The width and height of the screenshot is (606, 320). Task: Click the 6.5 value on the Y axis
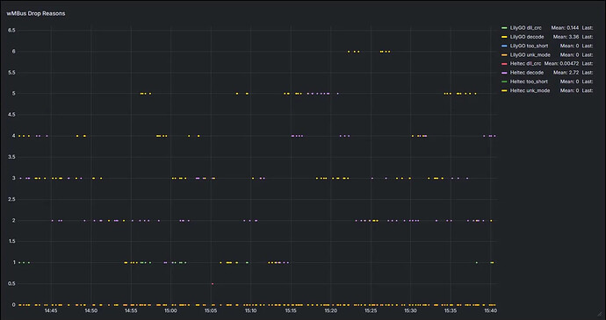(11, 30)
